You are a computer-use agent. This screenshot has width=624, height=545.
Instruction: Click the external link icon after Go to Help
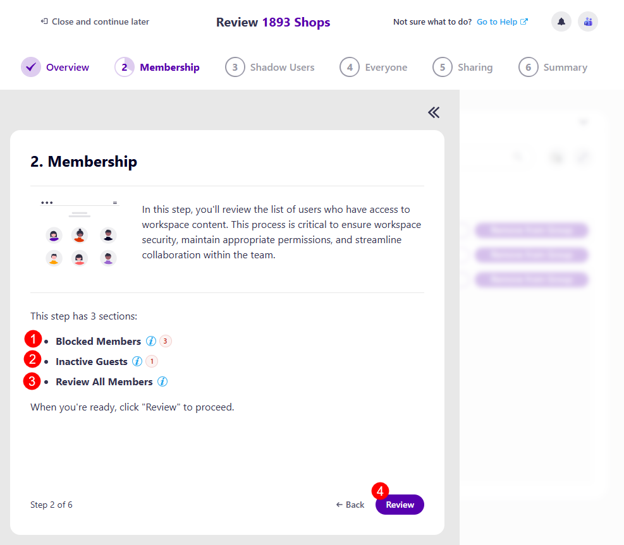[523, 21]
